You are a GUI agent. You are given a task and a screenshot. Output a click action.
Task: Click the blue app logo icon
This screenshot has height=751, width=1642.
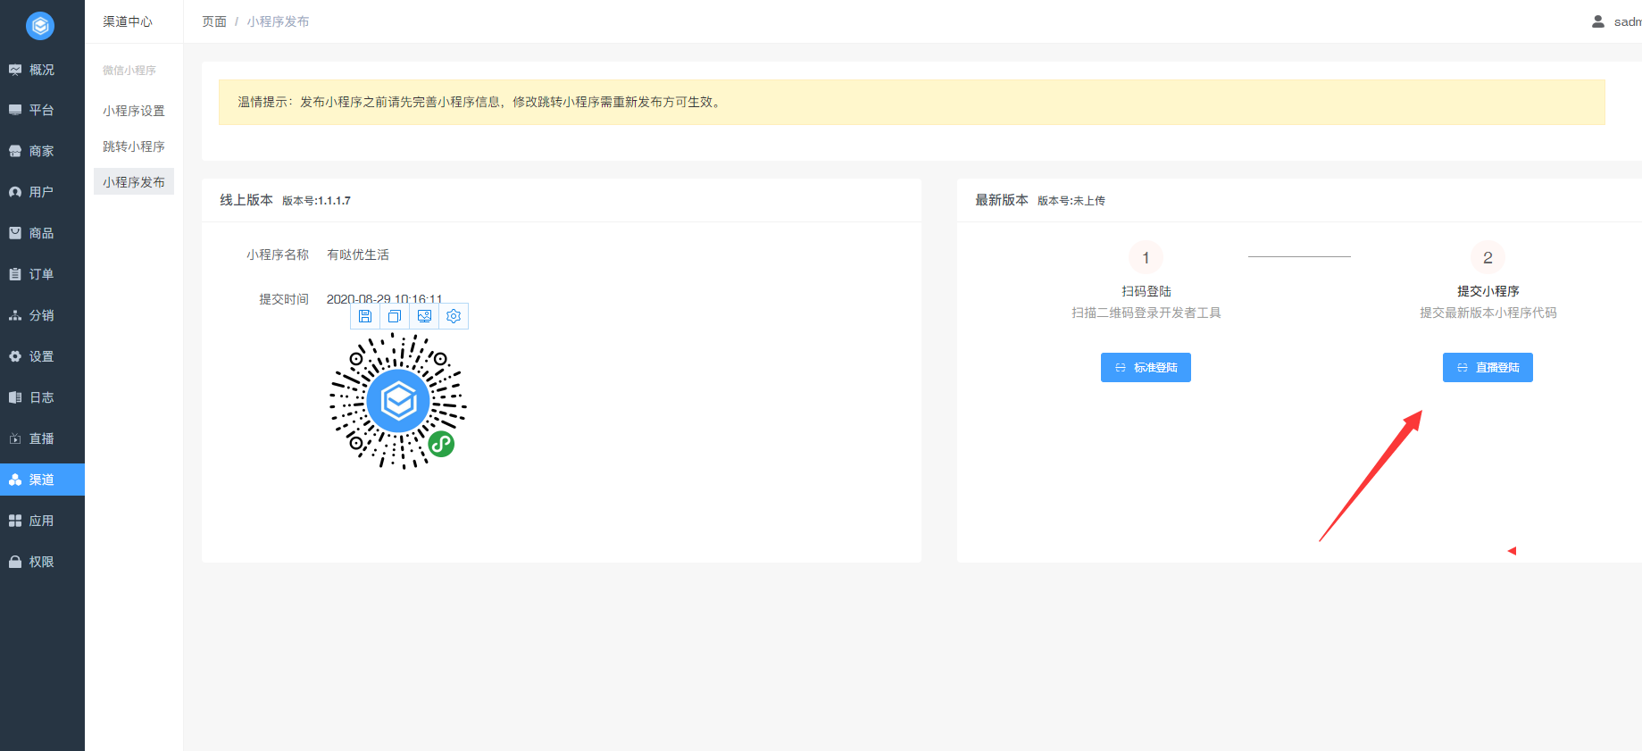pyautogui.click(x=40, y=26)
